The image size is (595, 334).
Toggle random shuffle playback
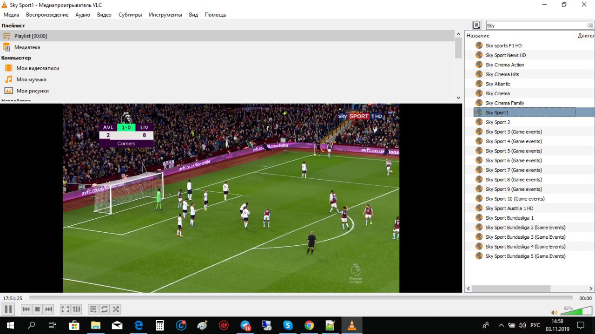click(x=116, y=309)
